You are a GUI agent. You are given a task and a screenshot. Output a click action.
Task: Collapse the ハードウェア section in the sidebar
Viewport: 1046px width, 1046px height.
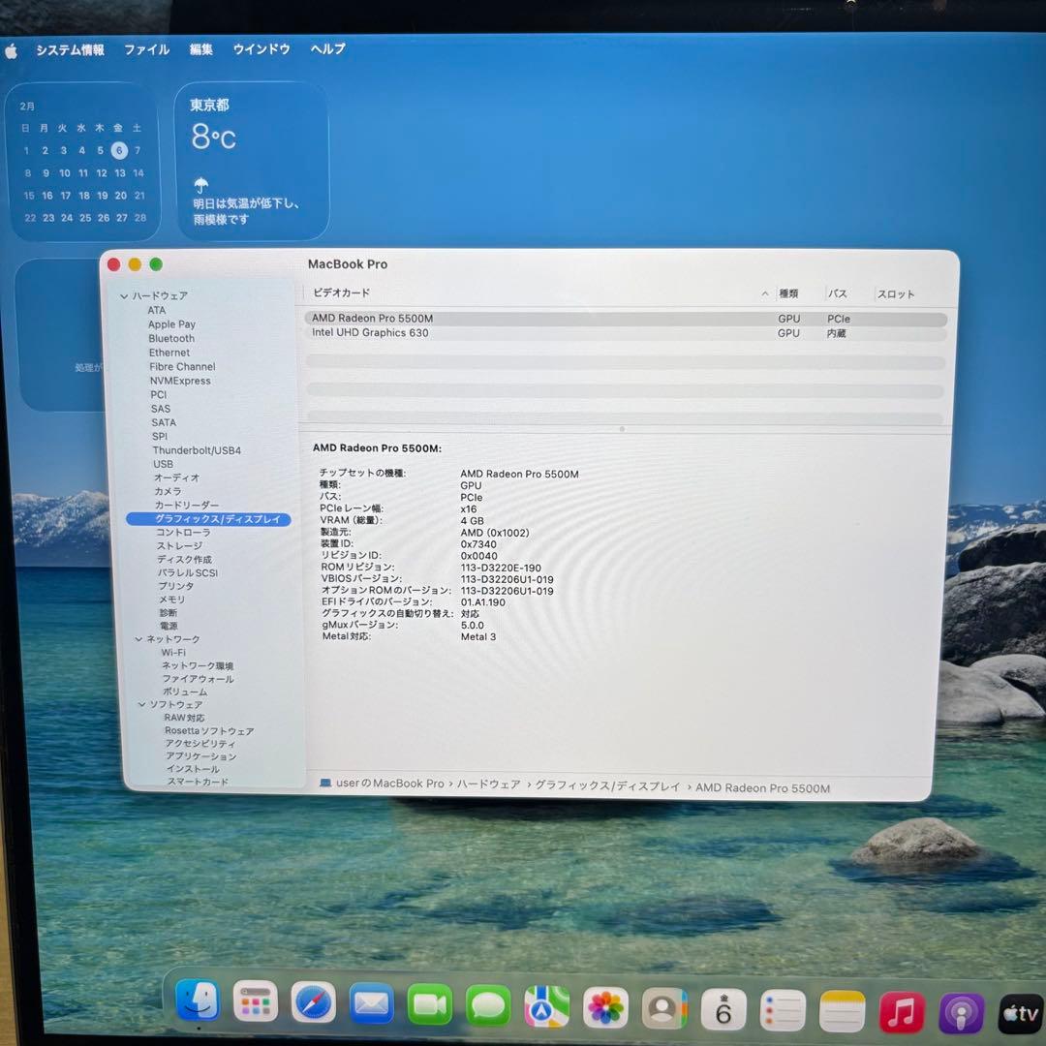pos(125,295)
